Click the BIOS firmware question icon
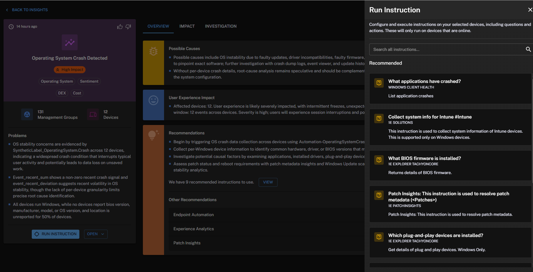Image resolution: width=533 pixels, height=272 pixels. (x=379, y=160)
